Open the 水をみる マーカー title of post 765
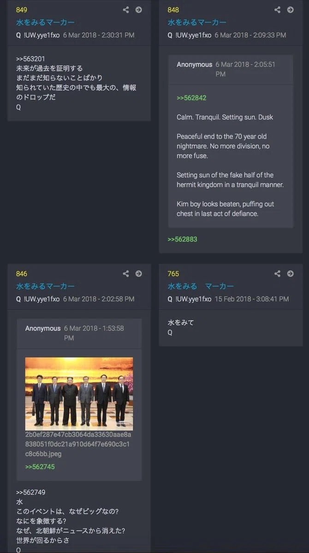This screenshot has height=553, width=309. tap(201, 286)
